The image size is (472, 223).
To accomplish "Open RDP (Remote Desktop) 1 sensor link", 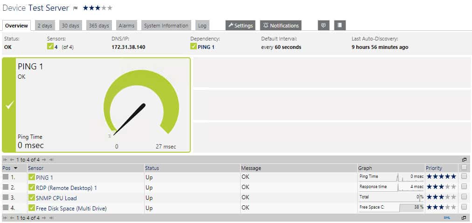I will pyautogui.click(x=66, y=188).
